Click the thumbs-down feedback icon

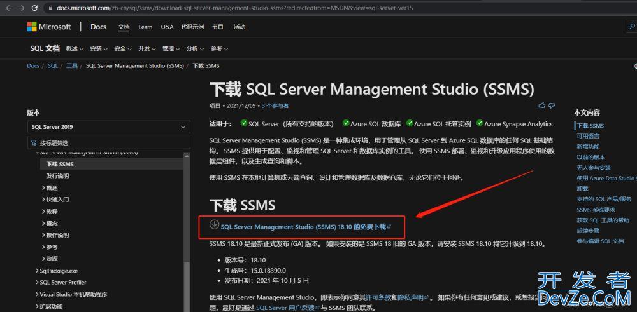pyautogui.click(x=551, y=105)
